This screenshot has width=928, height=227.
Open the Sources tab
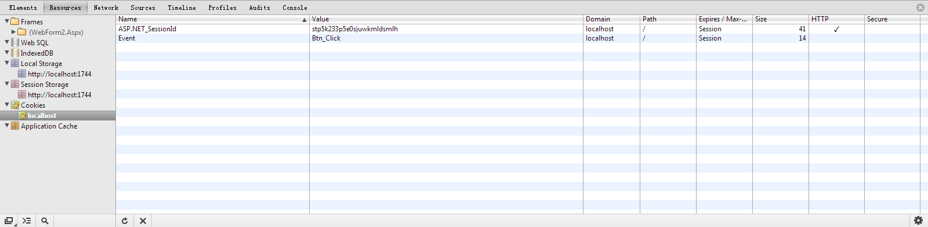pos(143,8)
